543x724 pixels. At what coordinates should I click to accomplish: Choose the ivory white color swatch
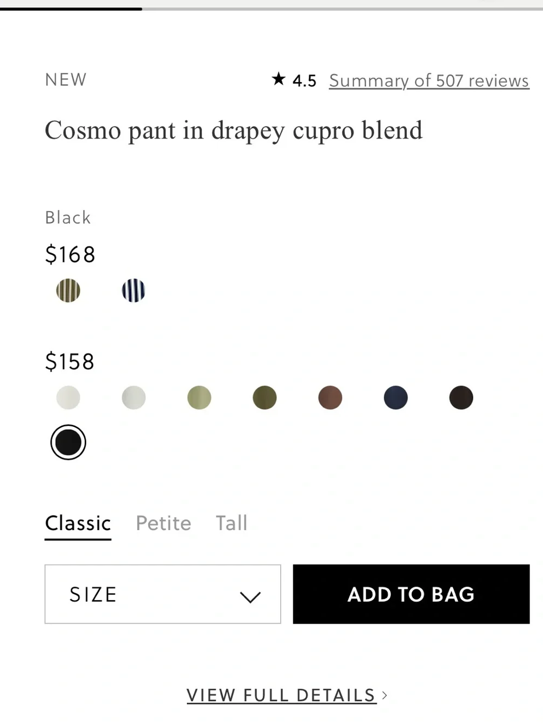coord(68,398)
